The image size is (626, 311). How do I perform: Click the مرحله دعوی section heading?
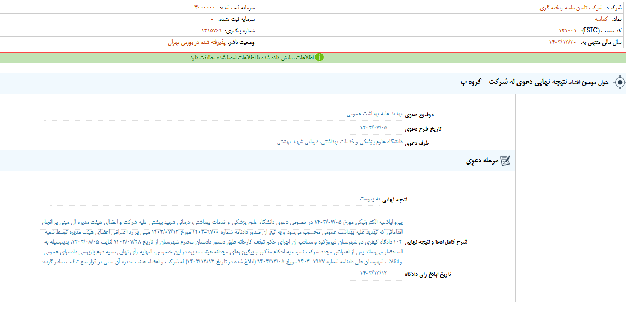coord(481,161)
